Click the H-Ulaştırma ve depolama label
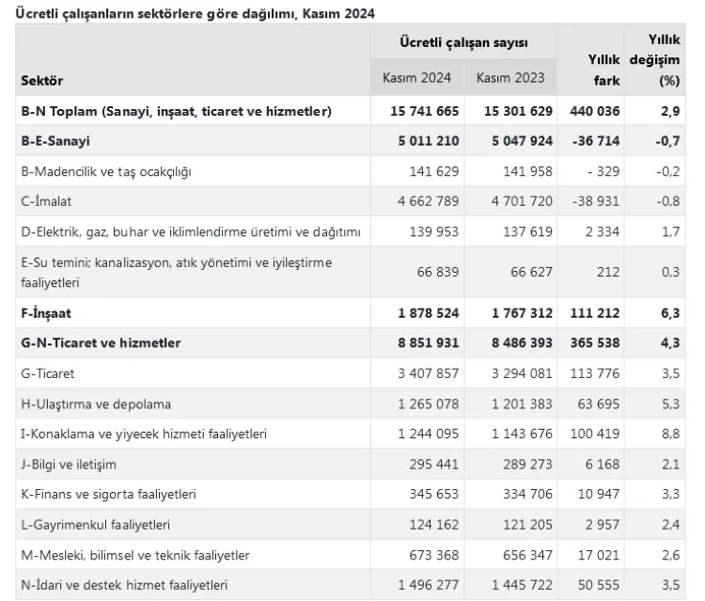Screen dimensions: 705x601 [x=96, y=404]
